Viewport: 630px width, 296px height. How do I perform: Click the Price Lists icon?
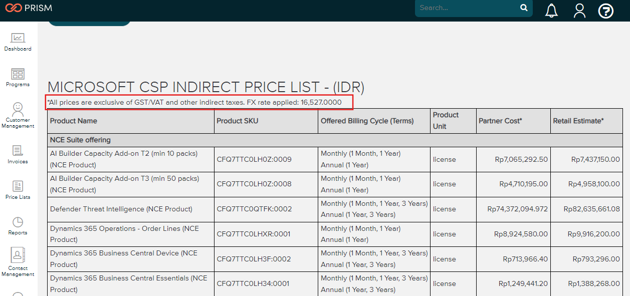18,186
